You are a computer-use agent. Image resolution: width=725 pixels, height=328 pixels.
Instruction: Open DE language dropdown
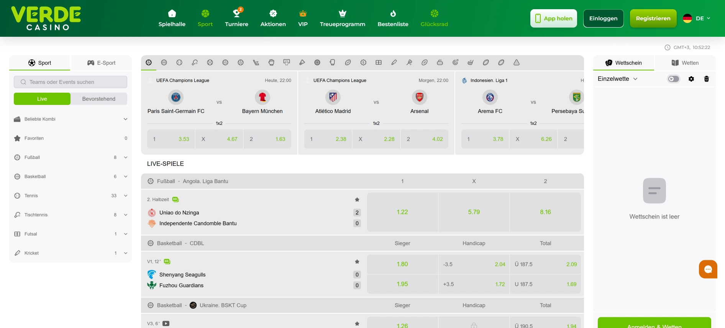pos(697,18)
